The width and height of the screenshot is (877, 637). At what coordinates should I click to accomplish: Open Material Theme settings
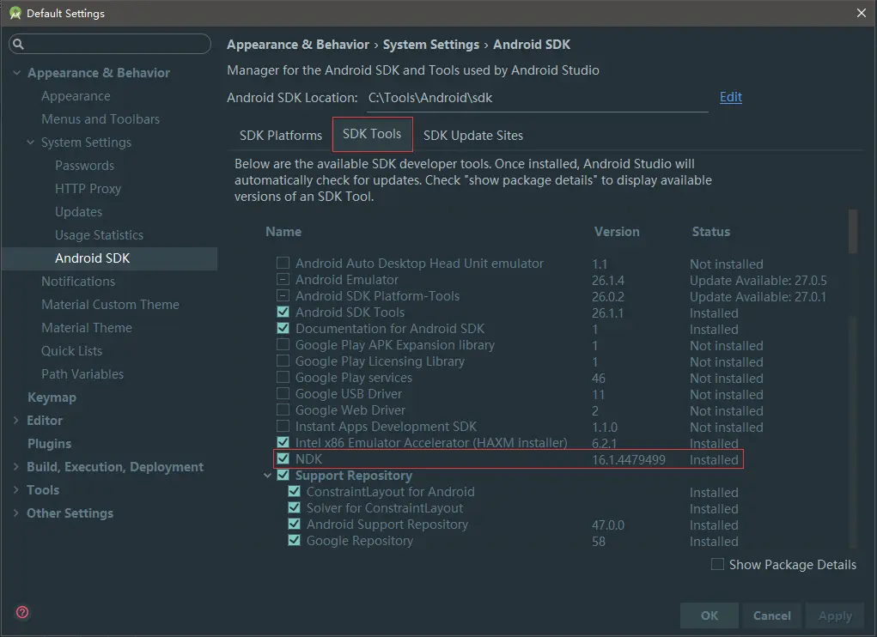coord(87,328)
